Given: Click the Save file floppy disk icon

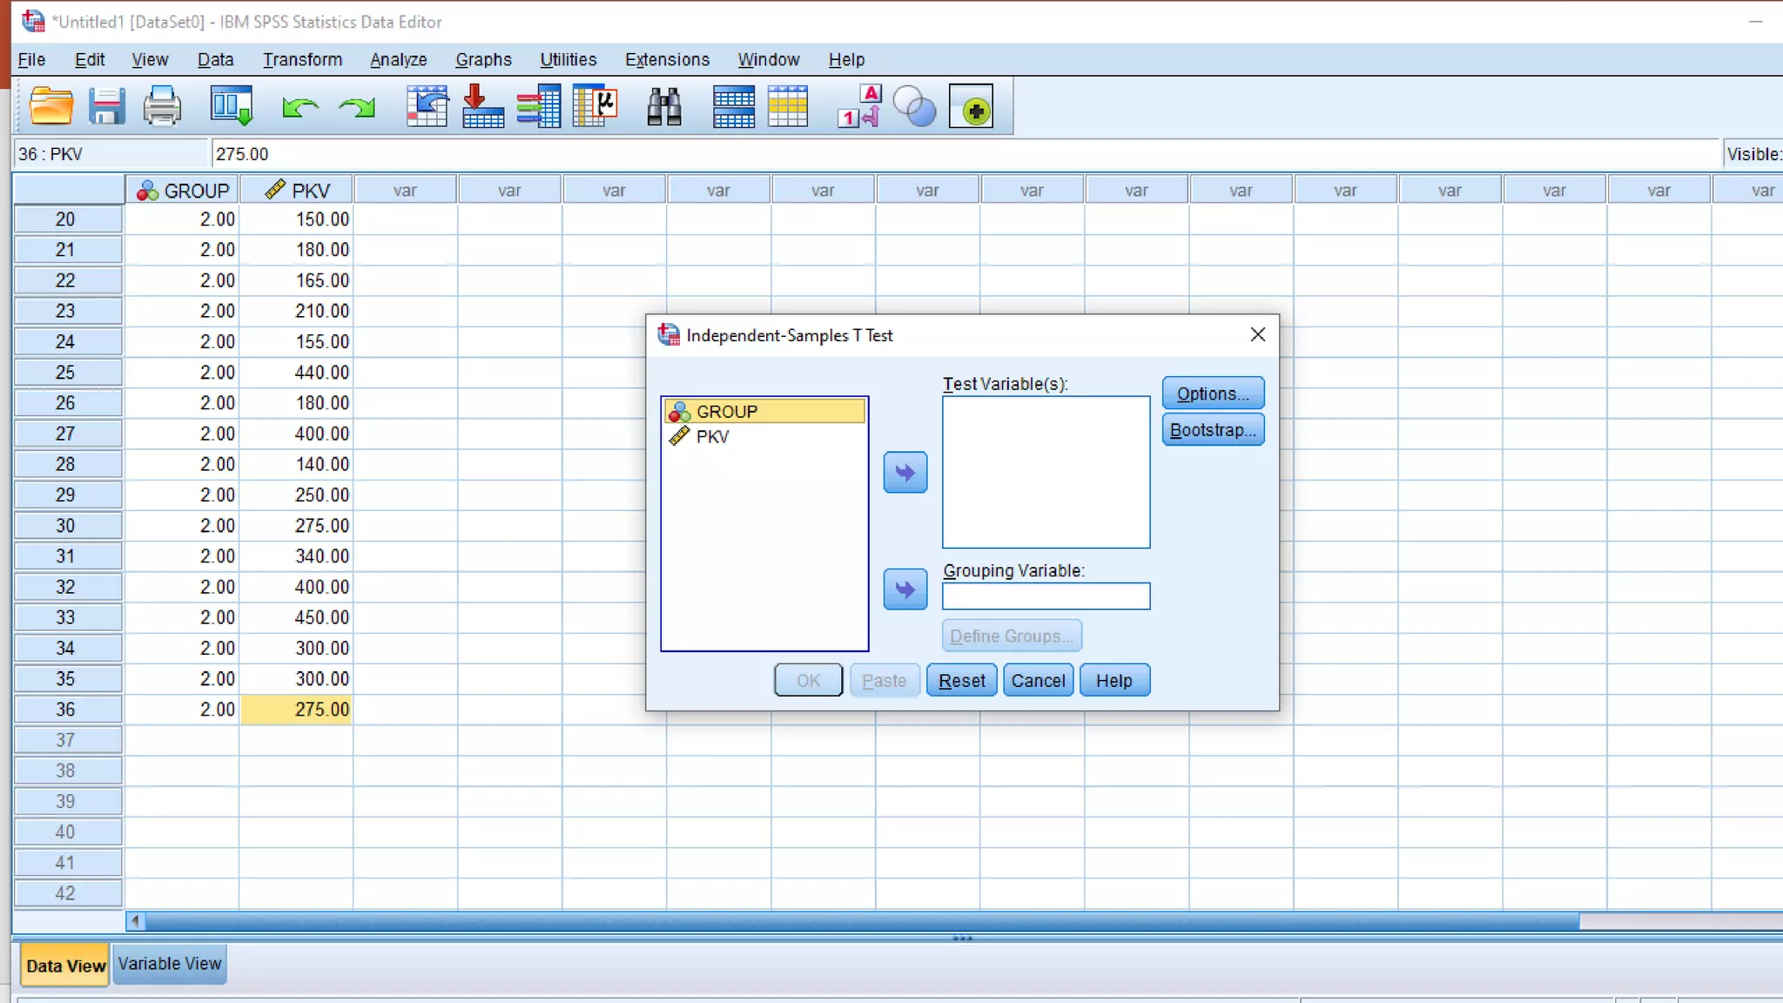Looking at the screenshot, I should (106, 107).
